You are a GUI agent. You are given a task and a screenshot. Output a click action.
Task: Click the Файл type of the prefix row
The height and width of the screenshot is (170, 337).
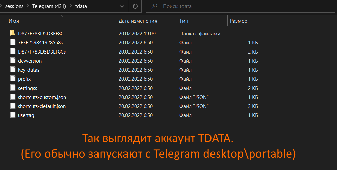tap(186, 79)
